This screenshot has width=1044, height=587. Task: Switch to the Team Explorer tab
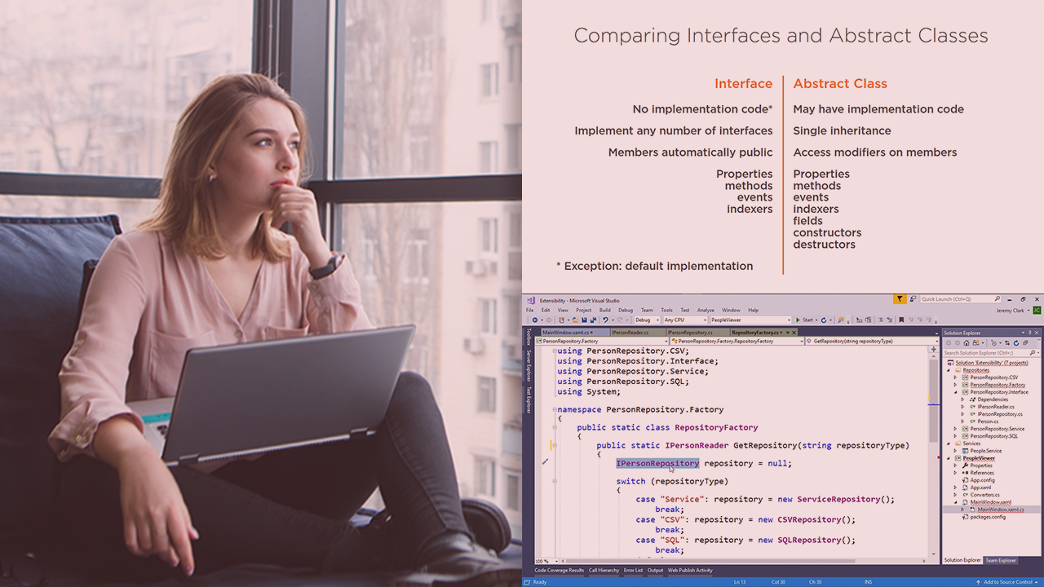(1001, 560)
